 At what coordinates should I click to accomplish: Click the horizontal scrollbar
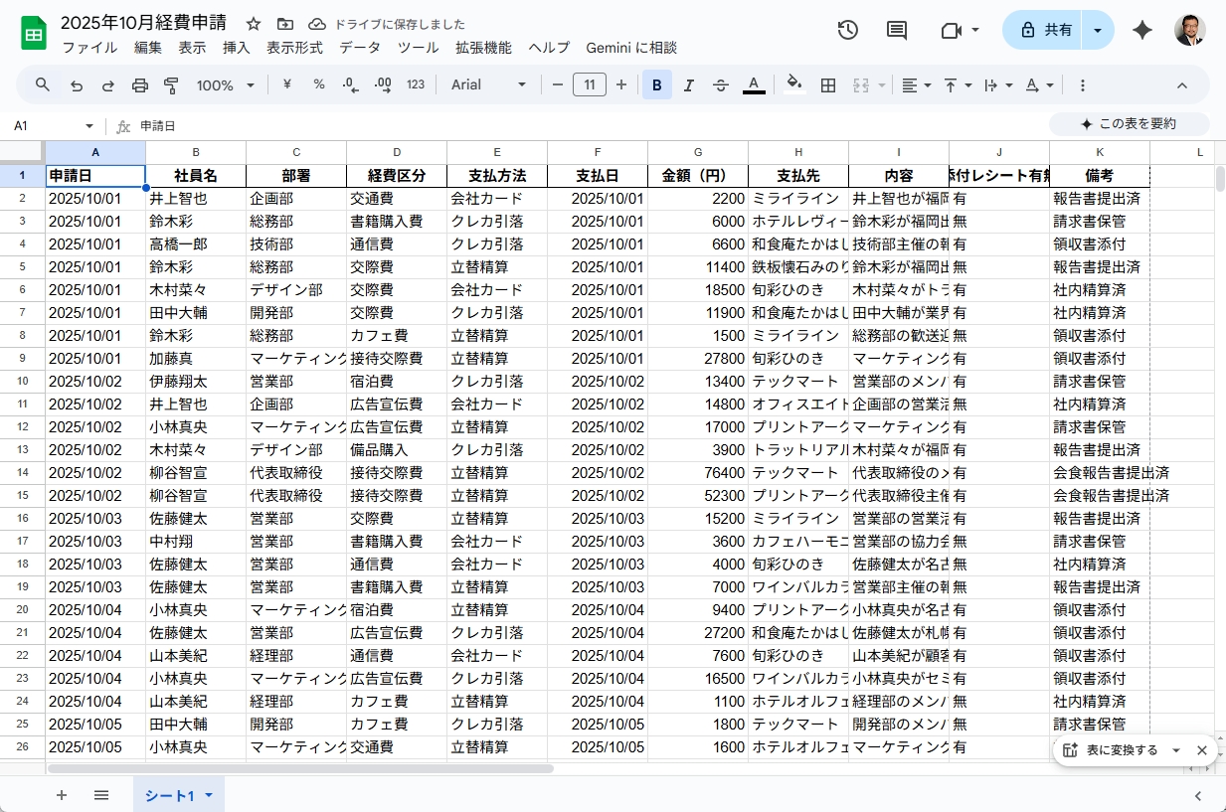(x=300, y=768)
